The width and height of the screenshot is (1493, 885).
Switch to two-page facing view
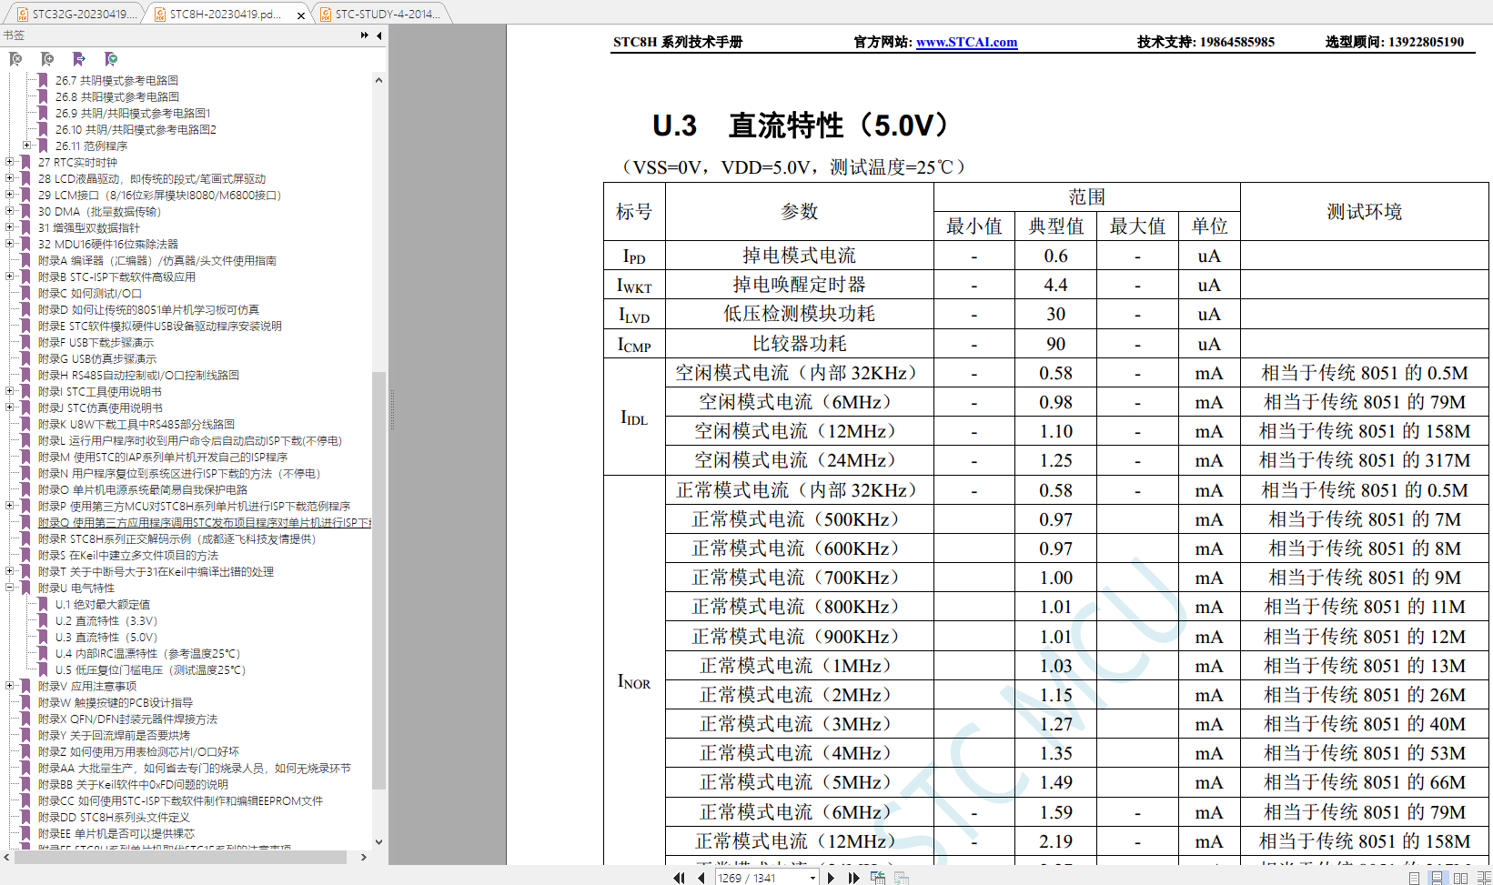pos(1460,878)
